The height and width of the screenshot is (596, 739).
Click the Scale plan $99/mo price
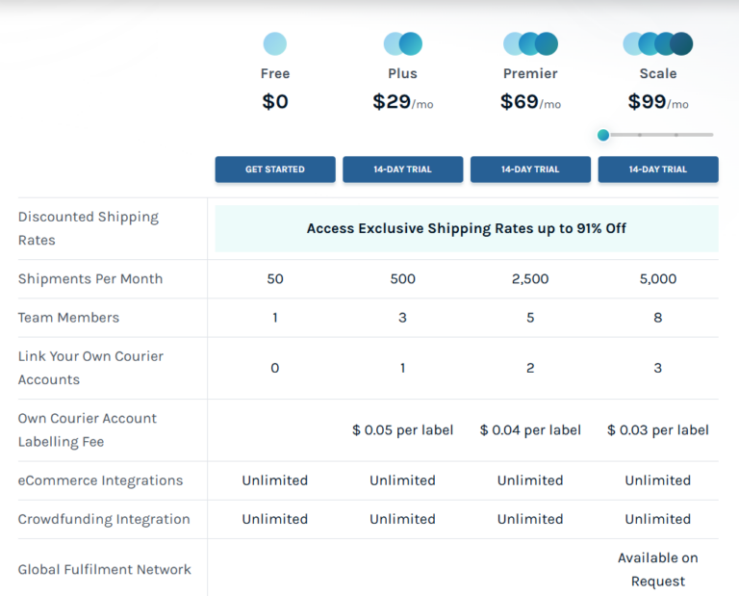click(658, 102)
